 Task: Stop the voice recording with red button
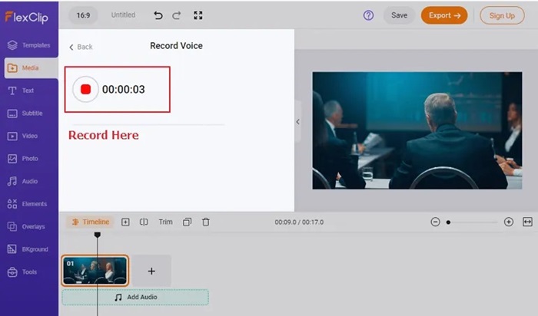(85, 89)
